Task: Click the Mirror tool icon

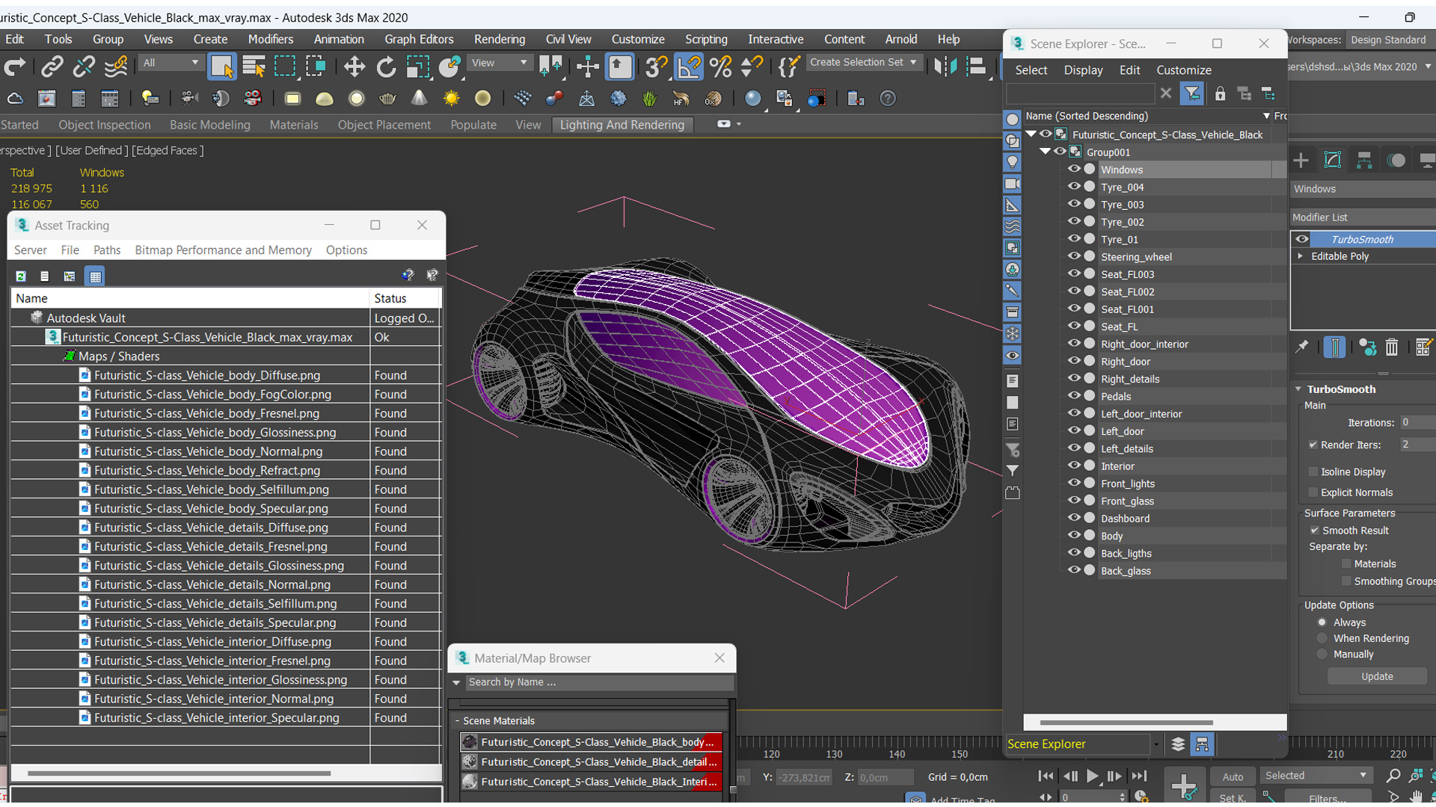Action: [945, 67]
